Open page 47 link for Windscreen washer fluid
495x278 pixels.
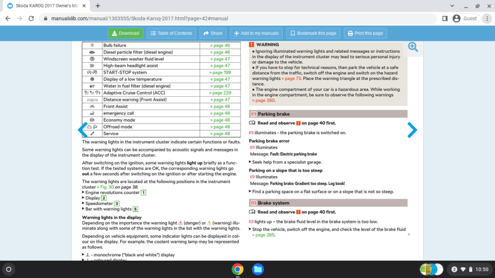click(220, 59)
